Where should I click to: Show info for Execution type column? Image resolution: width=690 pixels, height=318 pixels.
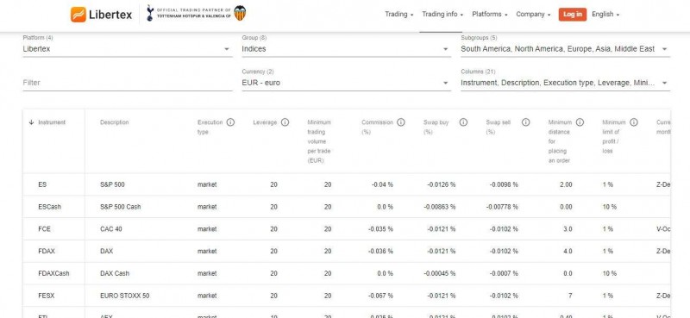(x=230, y=122)
